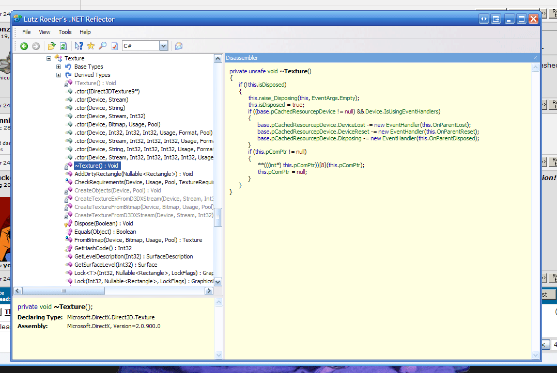557x373 pixels.
Task: Click Texture link in disassembler signature
Action: click(x=294, y=71)
